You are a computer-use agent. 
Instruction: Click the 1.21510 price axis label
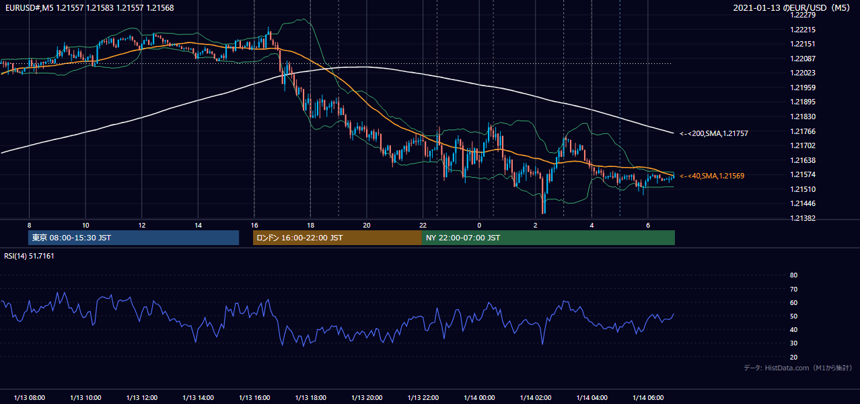point(803,189)
